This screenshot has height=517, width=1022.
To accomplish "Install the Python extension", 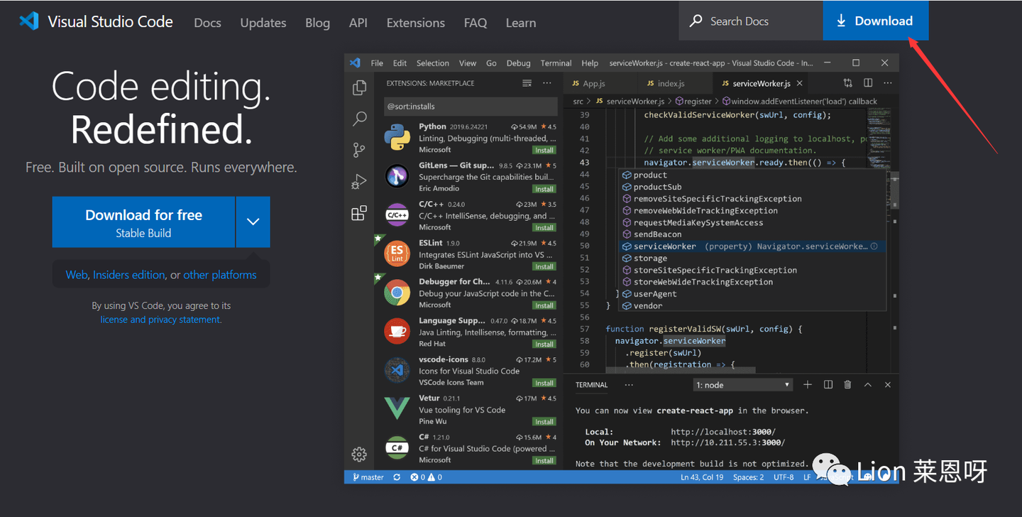I will [x=544, y=150].
